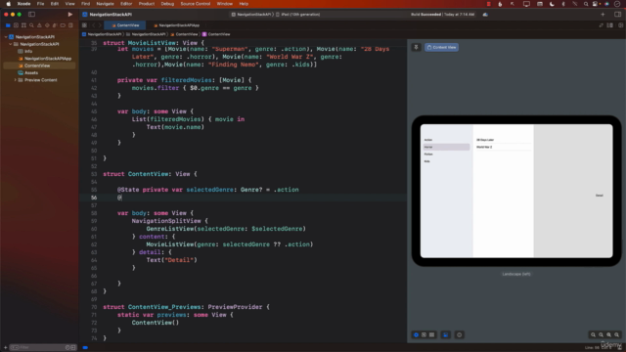The width and height of the screenshot is (626, 352).
Task: Zoom preview canvas to fit
Action: tap(608, 334)
